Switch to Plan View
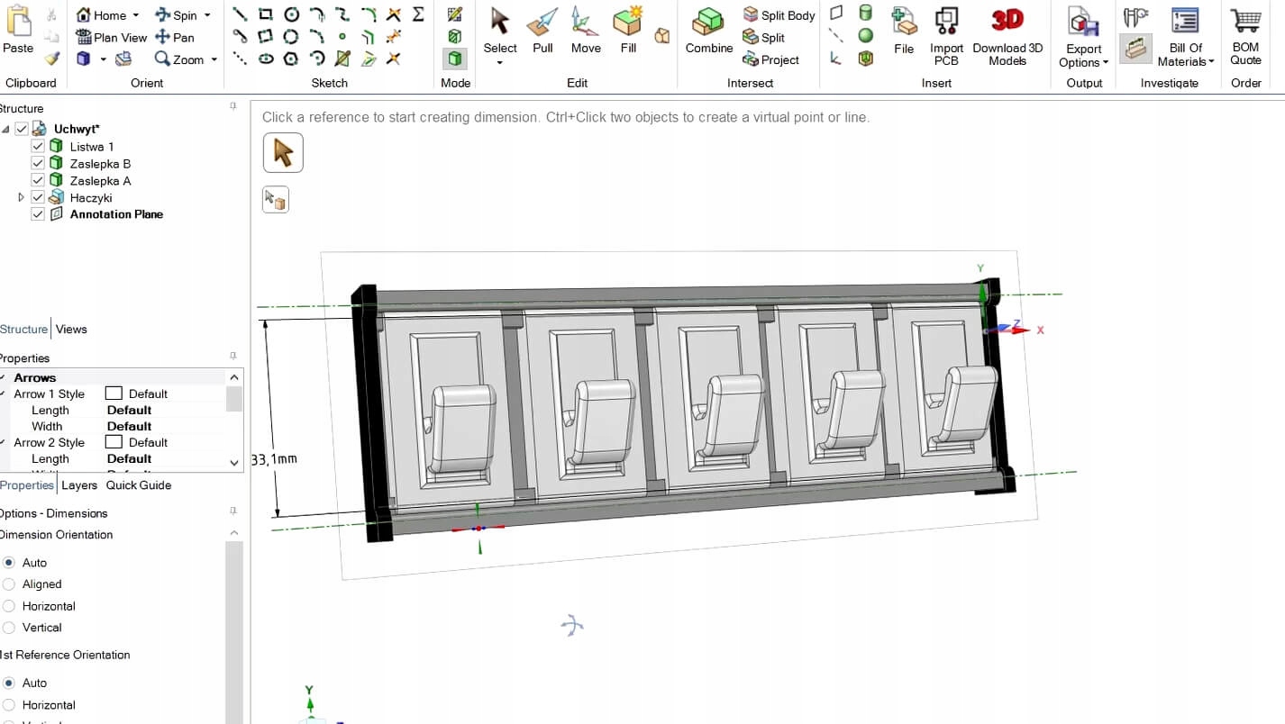The width and height of the screenshot is (1285, 724). 112,37
